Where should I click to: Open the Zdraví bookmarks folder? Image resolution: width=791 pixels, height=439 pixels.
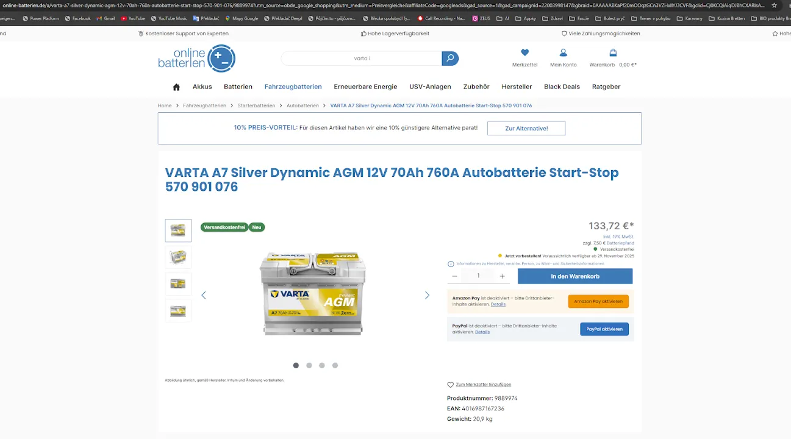(553, 18)
